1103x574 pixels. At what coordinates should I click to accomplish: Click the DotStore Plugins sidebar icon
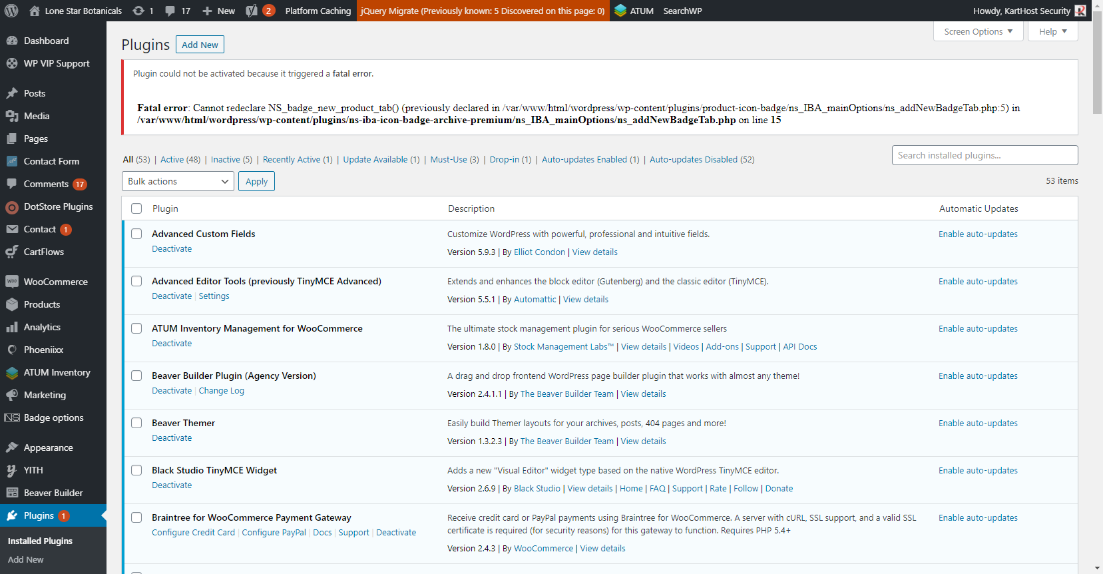click(12, 207)
